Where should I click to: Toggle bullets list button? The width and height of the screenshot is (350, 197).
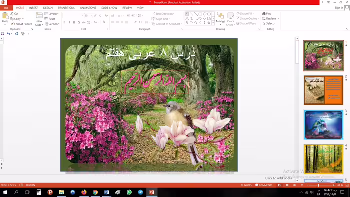(x=113, y=15)
